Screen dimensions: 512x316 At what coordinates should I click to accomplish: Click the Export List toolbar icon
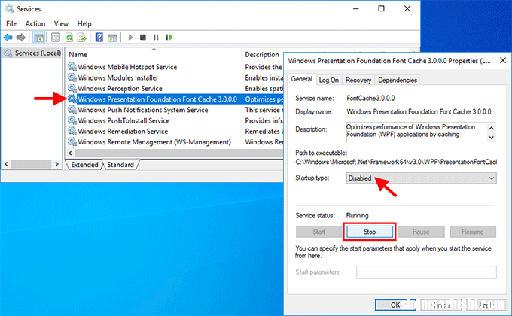82,38
